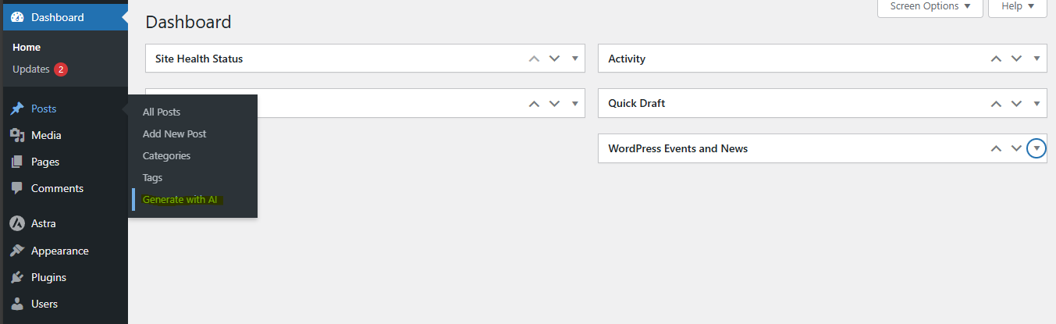1056x324 pixels.
Task: Open the Astra settings menu label
Action: [44, 223]
